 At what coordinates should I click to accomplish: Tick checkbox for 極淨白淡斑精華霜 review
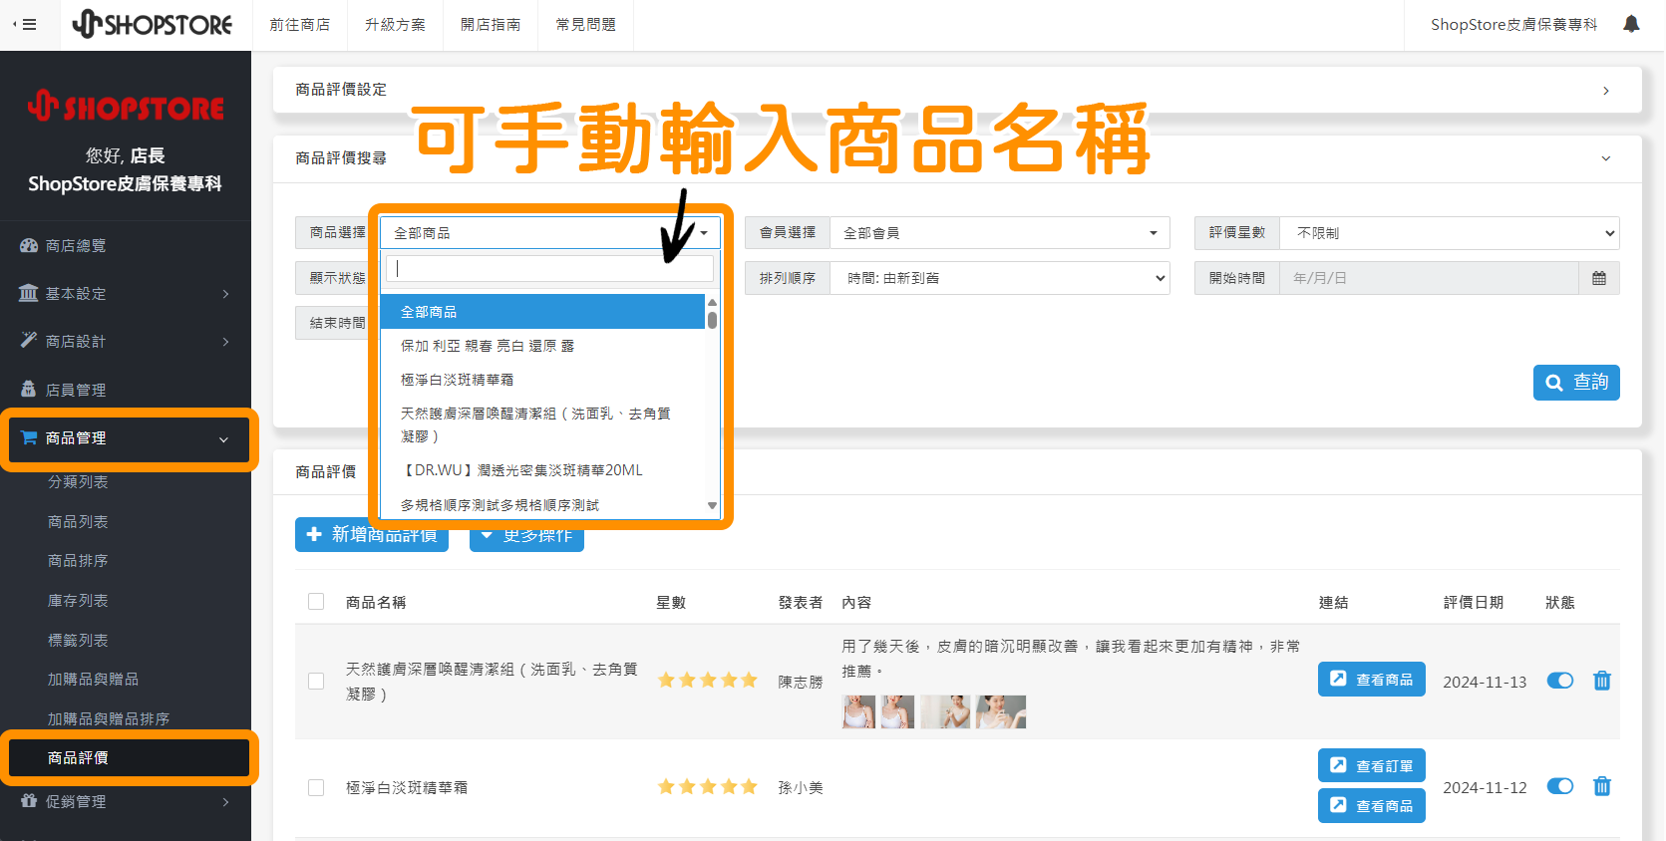pyautogui.click(x=316, y=787)
